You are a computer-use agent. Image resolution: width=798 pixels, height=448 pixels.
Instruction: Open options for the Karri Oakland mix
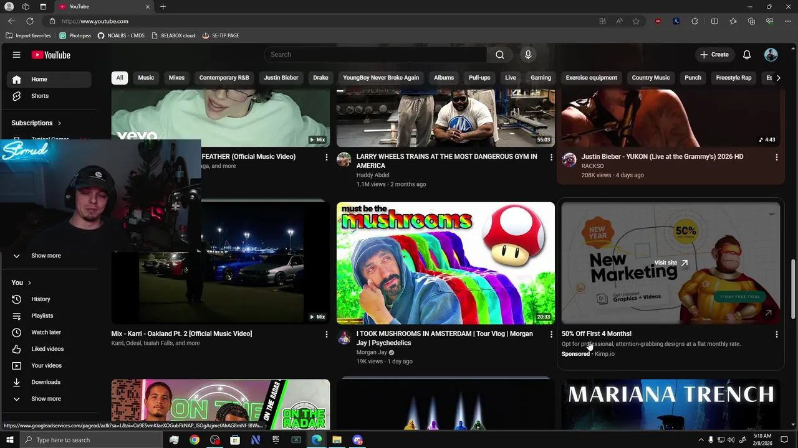pyautogui.click(x=326, y=335)
